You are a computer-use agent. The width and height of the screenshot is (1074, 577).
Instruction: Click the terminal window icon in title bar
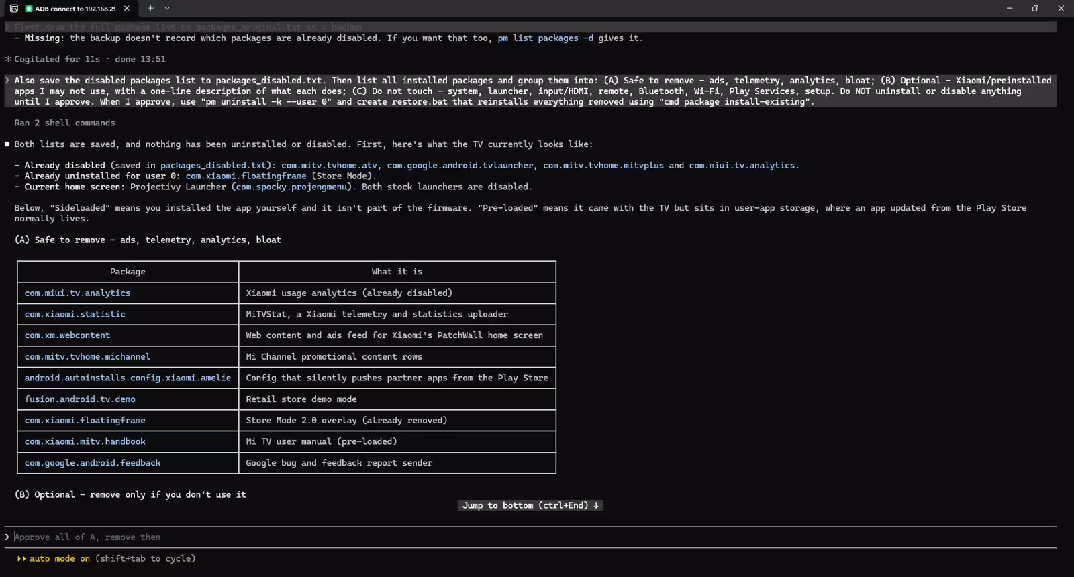(13, 9)
